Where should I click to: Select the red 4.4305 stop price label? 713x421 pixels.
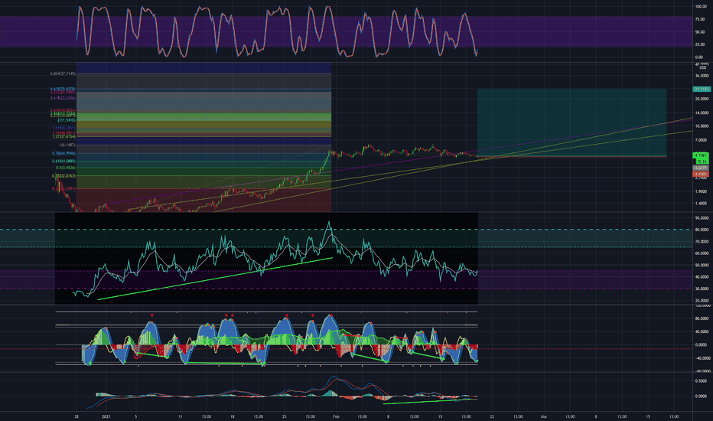click(701, 175)
